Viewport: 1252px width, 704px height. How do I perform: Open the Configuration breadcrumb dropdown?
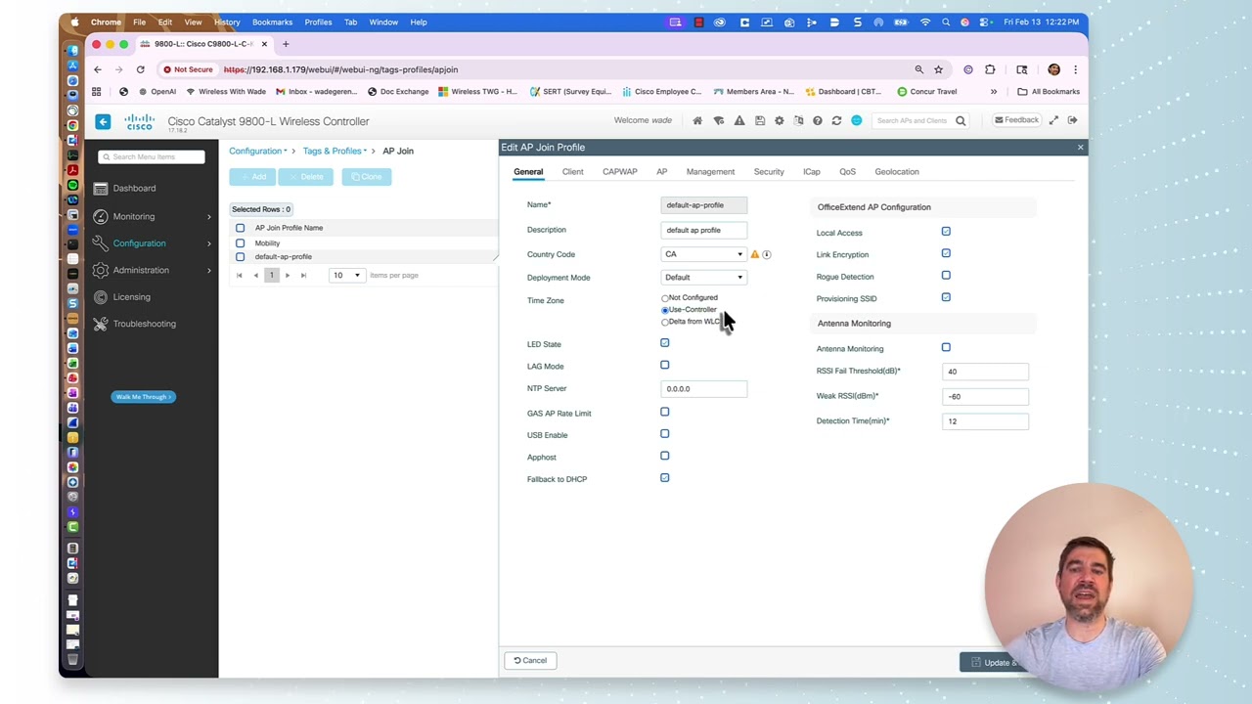pos(258,152)
